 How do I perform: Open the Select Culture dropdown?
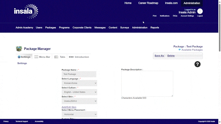79,92
